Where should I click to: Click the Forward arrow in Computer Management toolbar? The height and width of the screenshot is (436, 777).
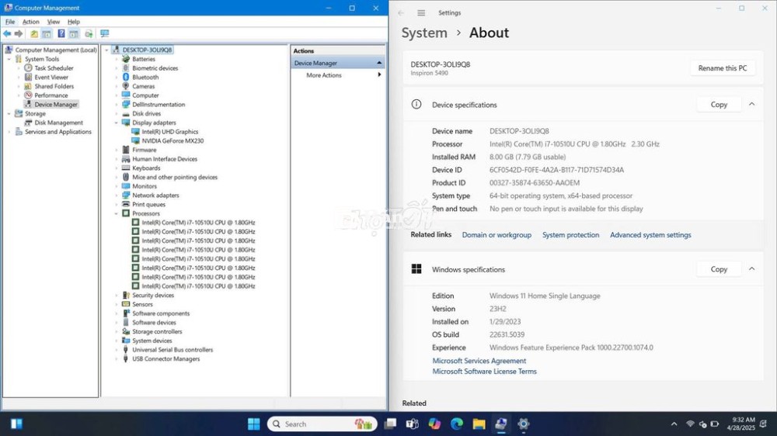(19, 33)
